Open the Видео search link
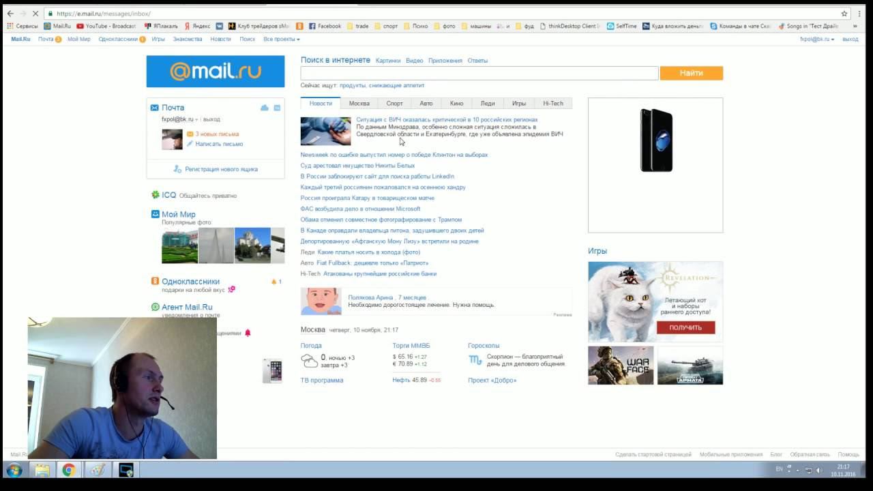The height and width of the screenshot is (491, 873). pyautogui.click(x=415, y=61)
